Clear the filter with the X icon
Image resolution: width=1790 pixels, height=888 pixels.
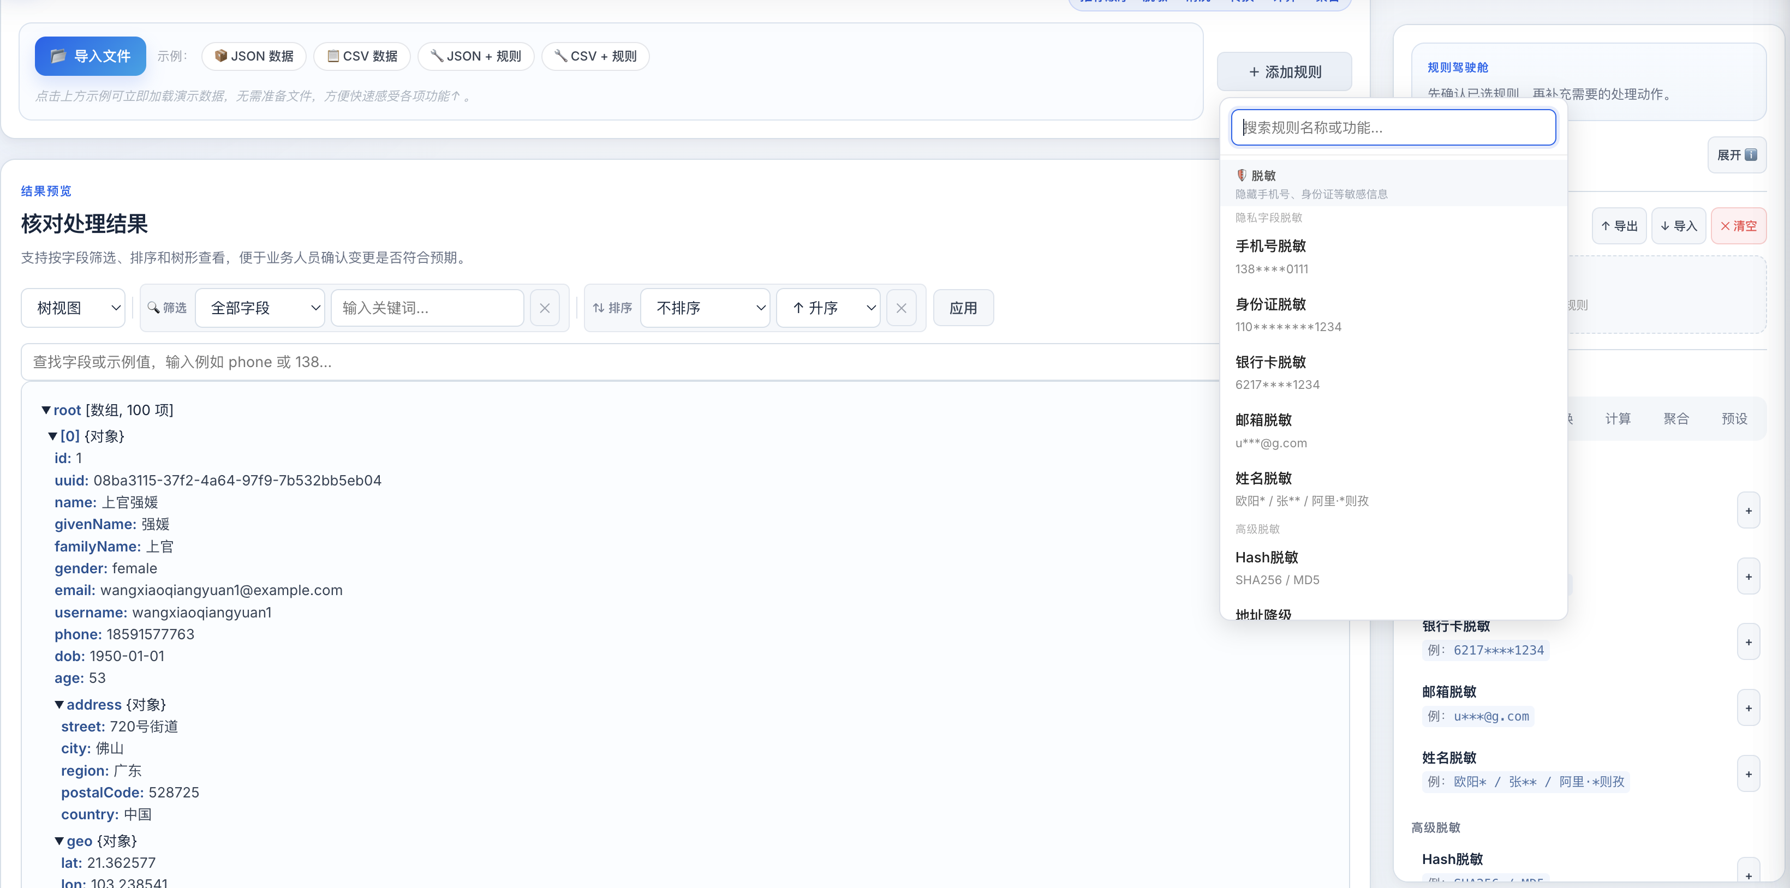pos(545,308)
